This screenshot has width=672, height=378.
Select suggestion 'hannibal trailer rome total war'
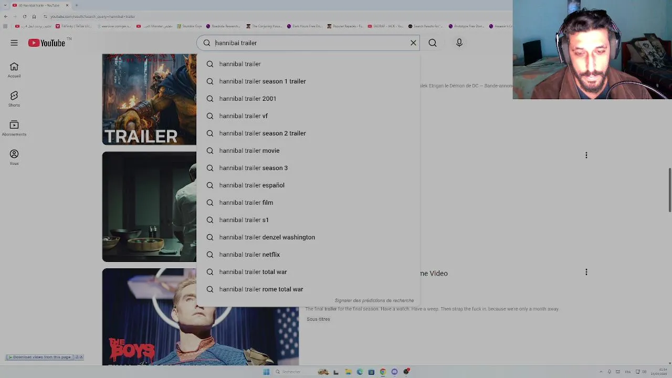[308, 289]
